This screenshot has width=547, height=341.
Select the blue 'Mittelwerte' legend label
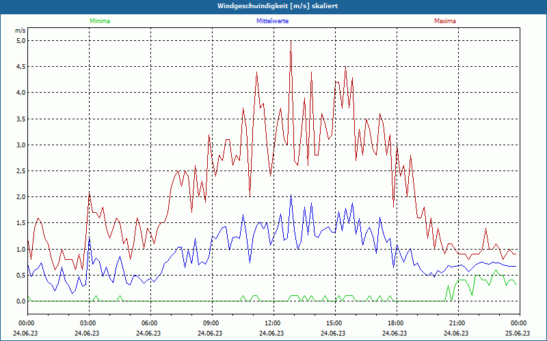coord(272,21)
